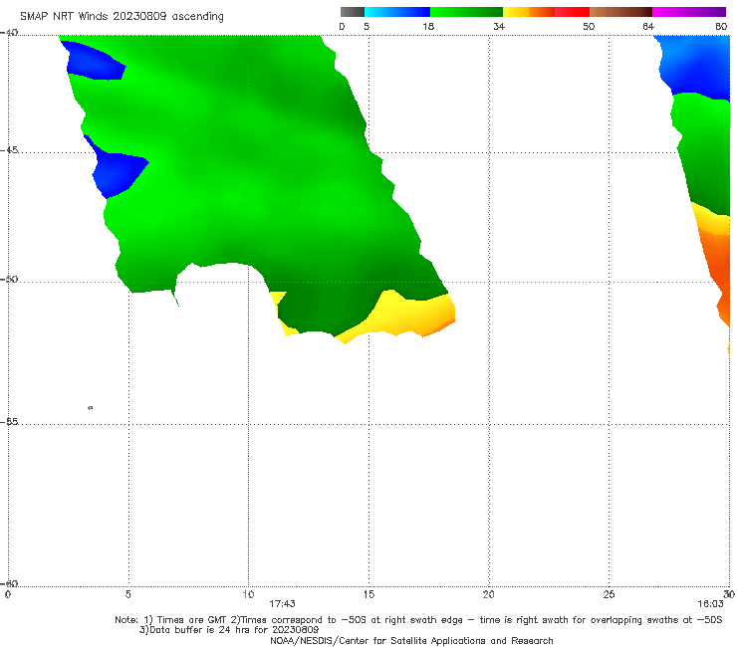Click the latitude axis label '-55'

[9, 421]
